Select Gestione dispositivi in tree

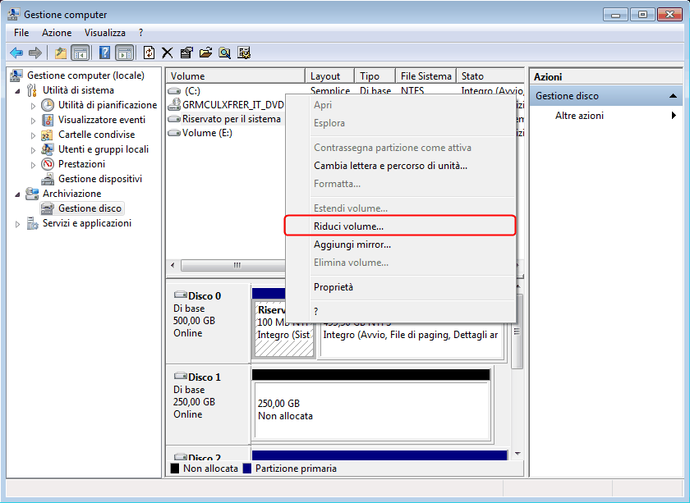100,179
